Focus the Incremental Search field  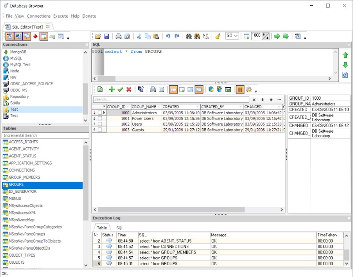pos(45,135)
